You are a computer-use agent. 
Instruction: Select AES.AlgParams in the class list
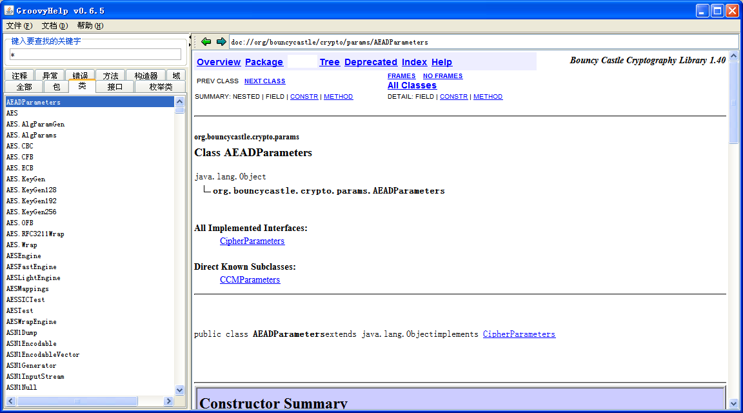coord(90,135)
